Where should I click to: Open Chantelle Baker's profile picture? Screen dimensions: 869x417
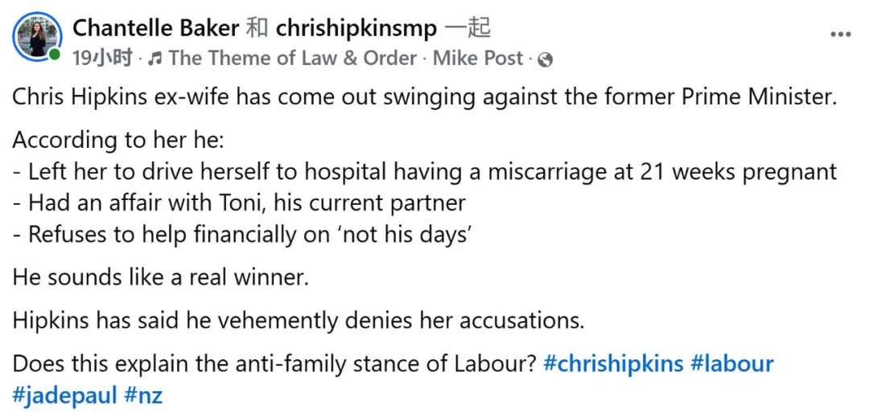tap(35, 35)
